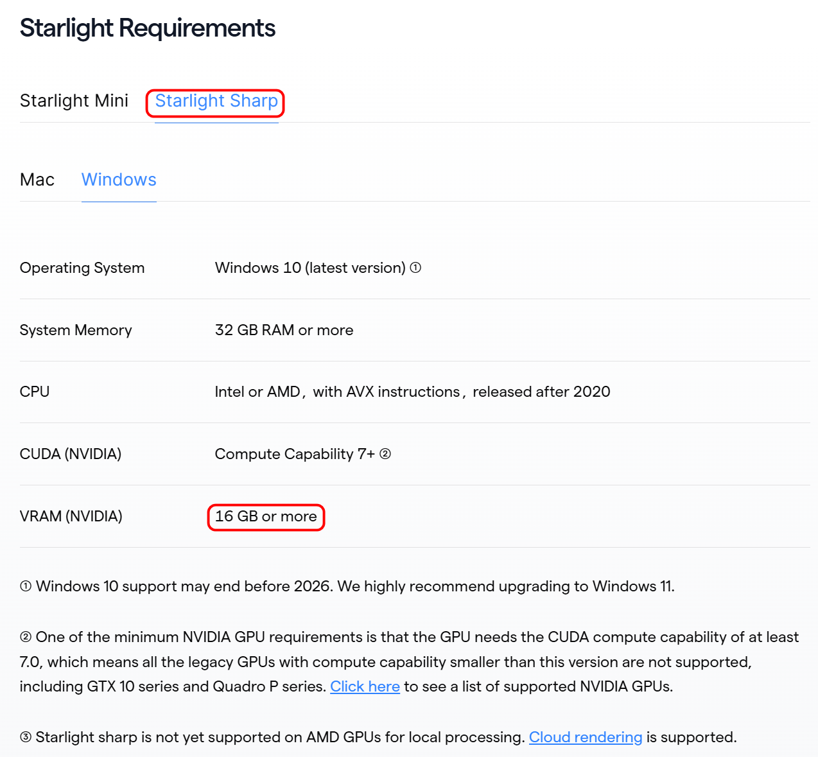
Task: Click footnote marker ① beside Windows 10
Action: coord(415,268)
